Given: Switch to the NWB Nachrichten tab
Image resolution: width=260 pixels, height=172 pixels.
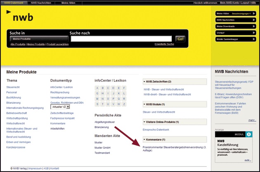Looking at the screenshot, I should click(x=42, y=3).
